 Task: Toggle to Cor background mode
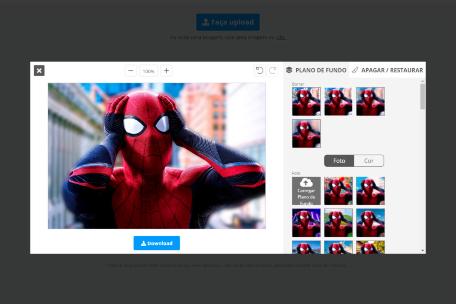pos(369,161)
